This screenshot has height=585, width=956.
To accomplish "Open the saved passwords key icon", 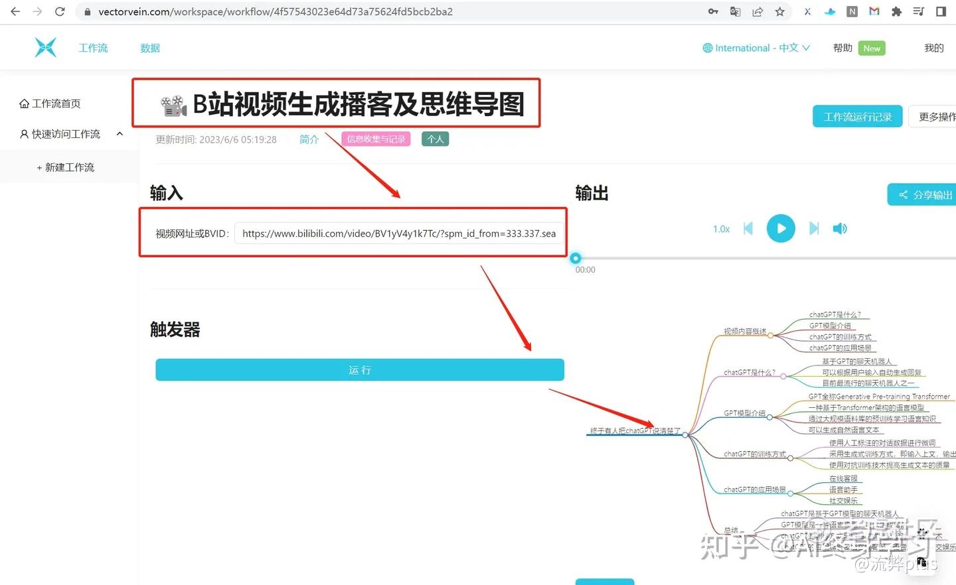I will 713,11.
